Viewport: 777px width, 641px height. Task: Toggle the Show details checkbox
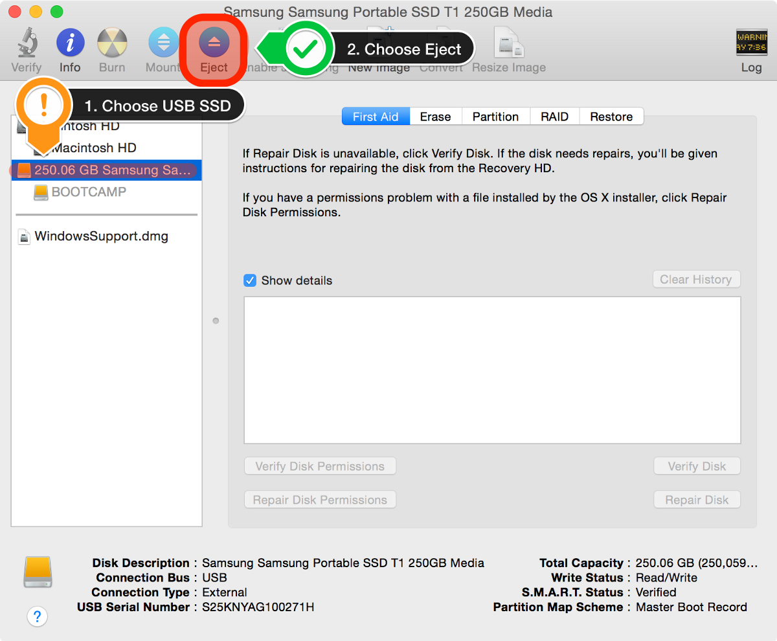click(250, 280)
